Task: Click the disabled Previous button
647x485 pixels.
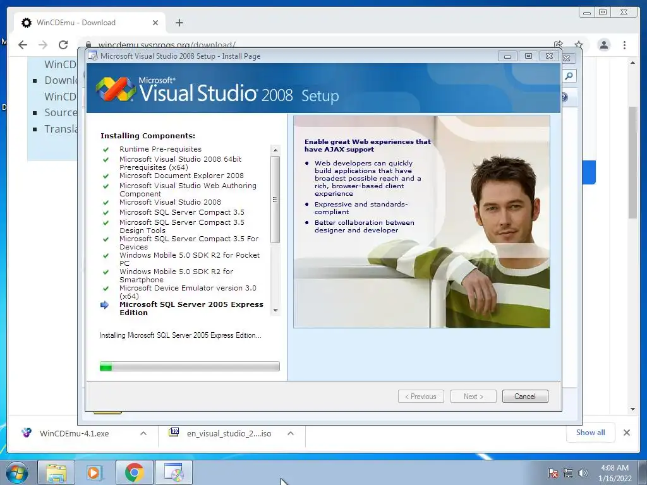Action: (421, 397)
